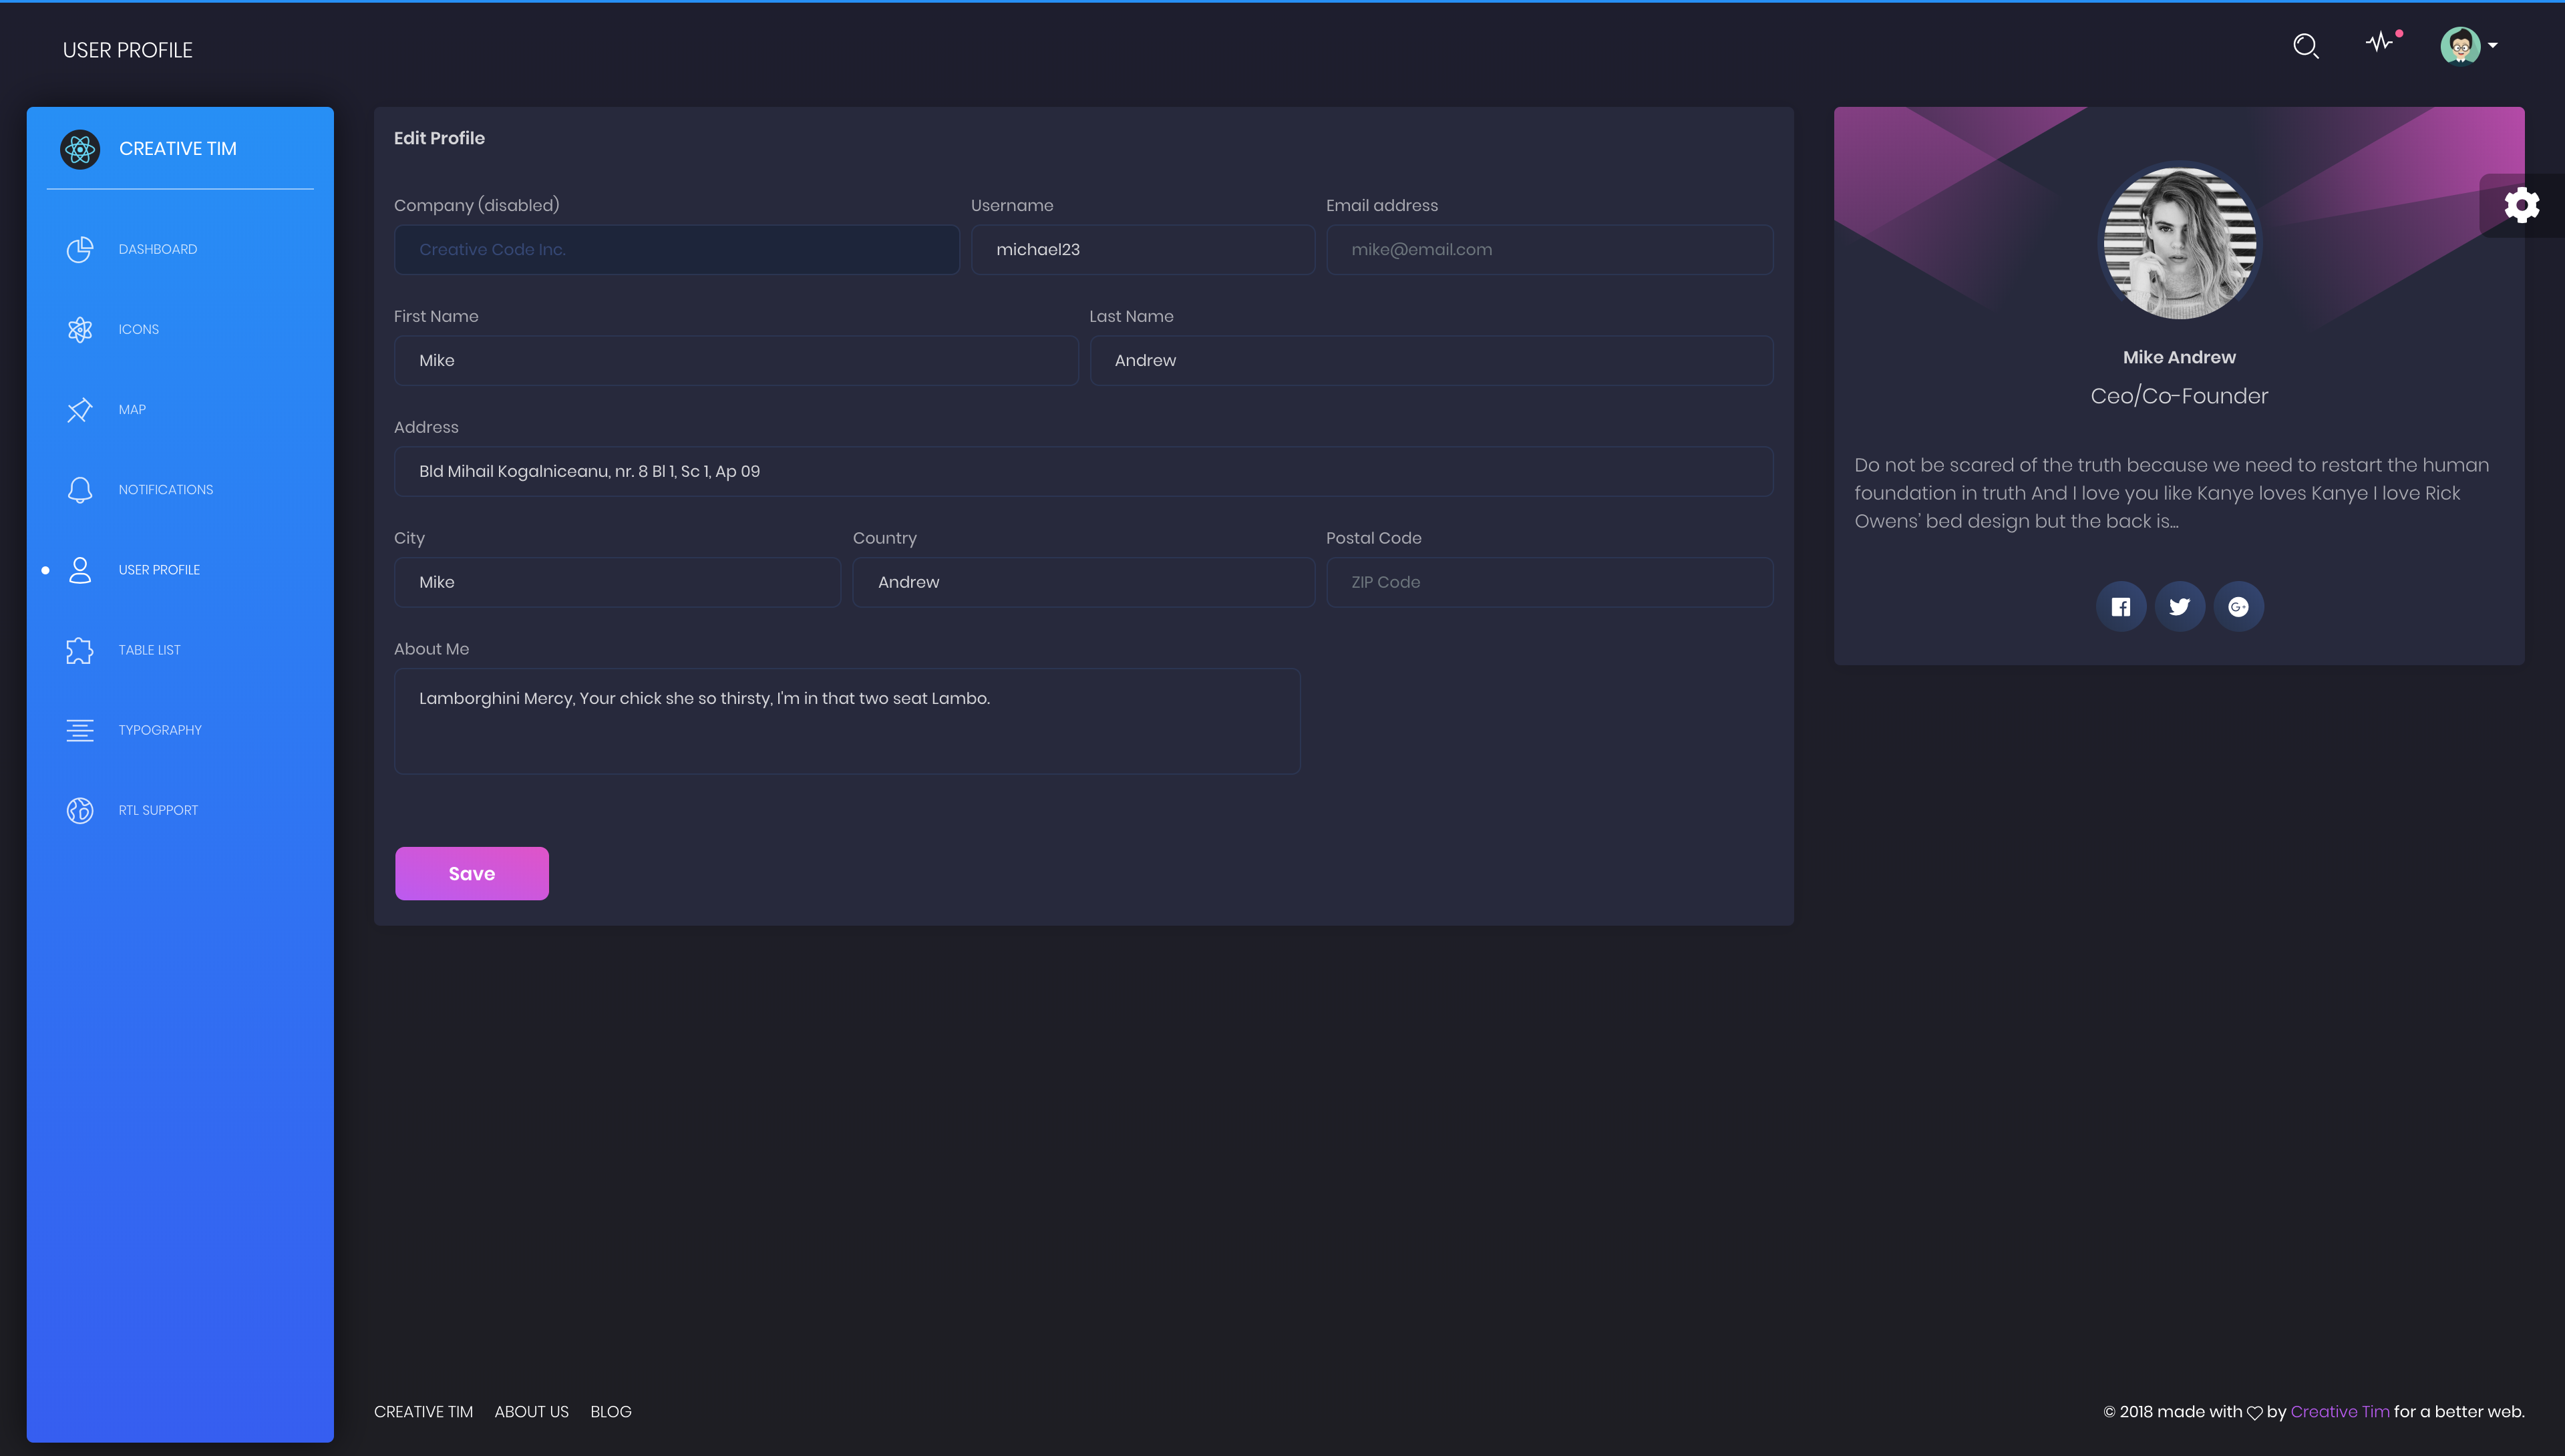This screenshot has width=2565, height=1456.
Task: Open the About Us footer link
Action: pyautogui.click(x=531, y=1411)
